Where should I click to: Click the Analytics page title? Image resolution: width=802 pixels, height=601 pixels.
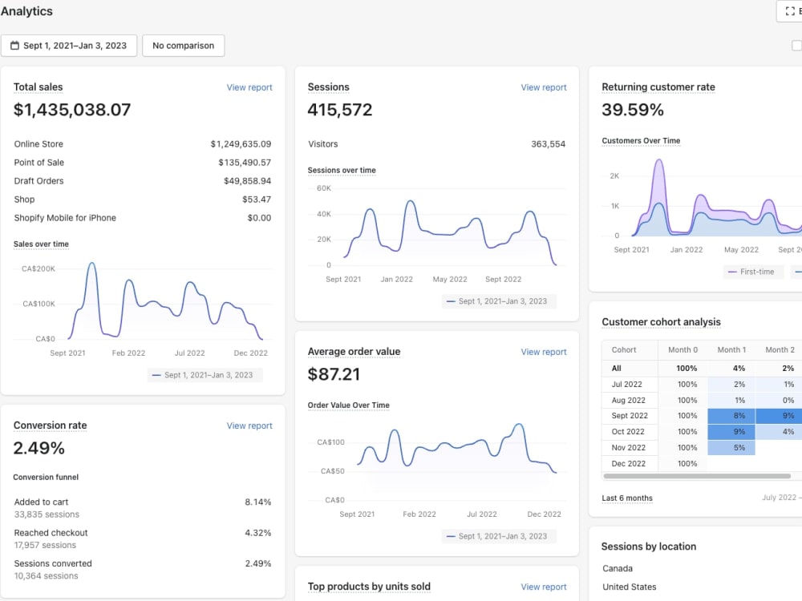pos(26,11)
